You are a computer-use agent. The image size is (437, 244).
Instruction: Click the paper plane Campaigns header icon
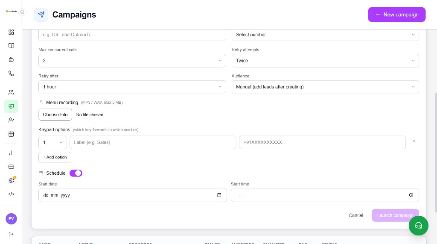click(x=41, y=15)
